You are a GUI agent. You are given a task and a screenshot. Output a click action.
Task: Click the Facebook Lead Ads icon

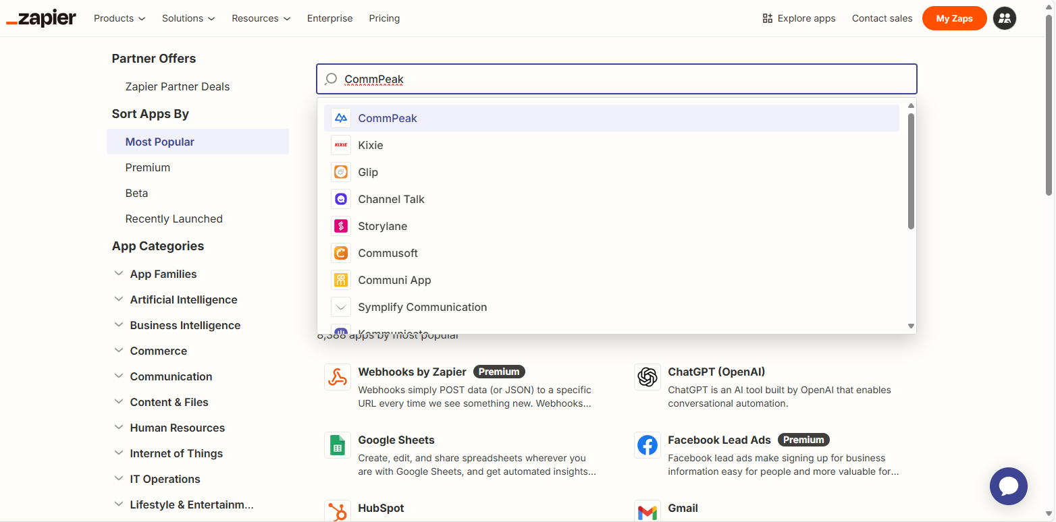[648, 445]
